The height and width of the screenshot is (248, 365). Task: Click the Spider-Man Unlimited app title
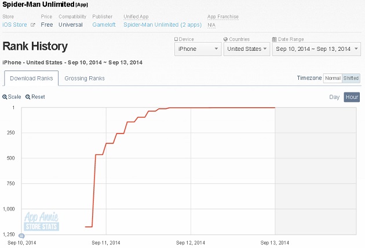38,4
